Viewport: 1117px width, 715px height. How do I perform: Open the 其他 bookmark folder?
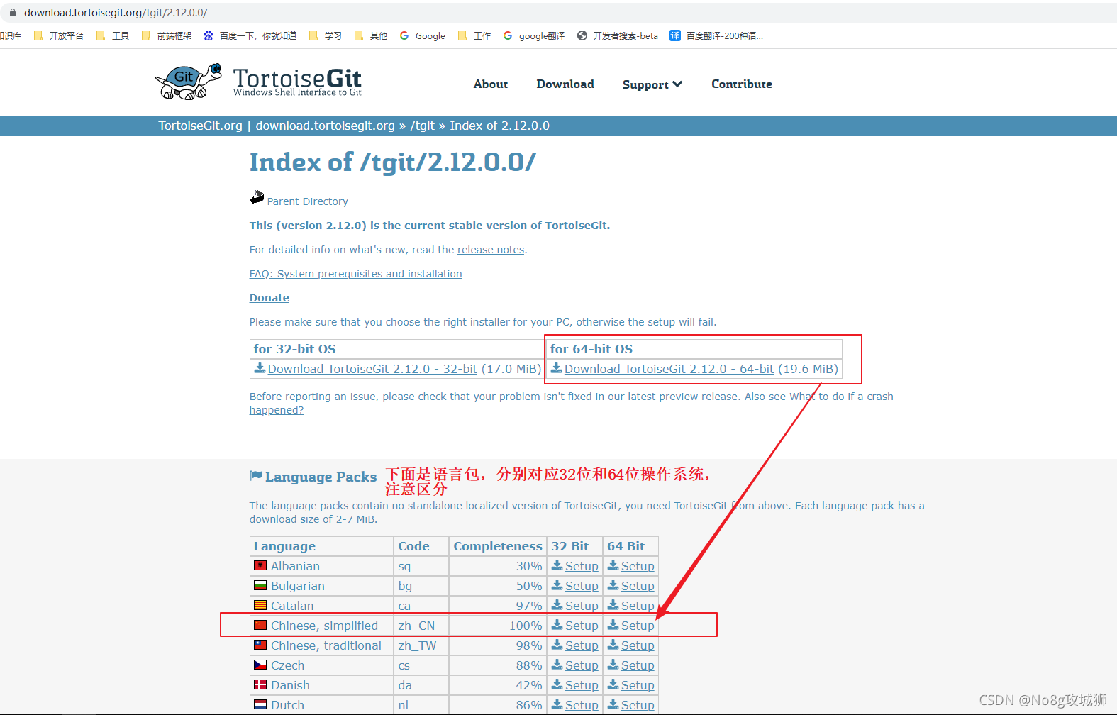(371, 35)
